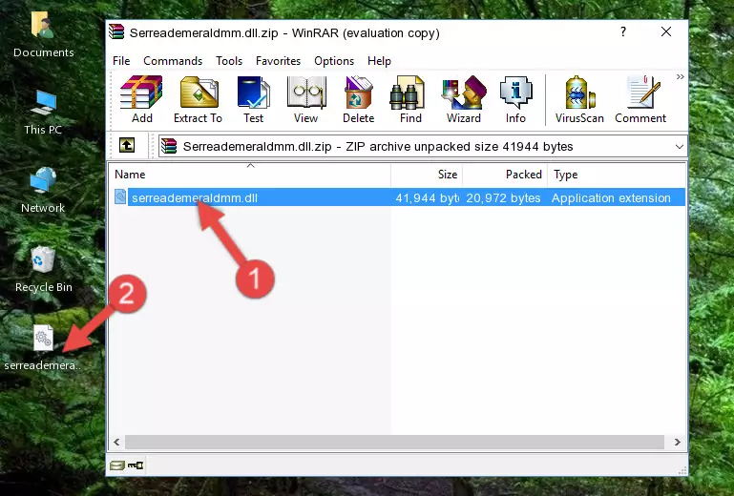Image resolution: width=734 pixels, height=496 pixels.
Task: Open the File menu
Action: coord(121,61)
